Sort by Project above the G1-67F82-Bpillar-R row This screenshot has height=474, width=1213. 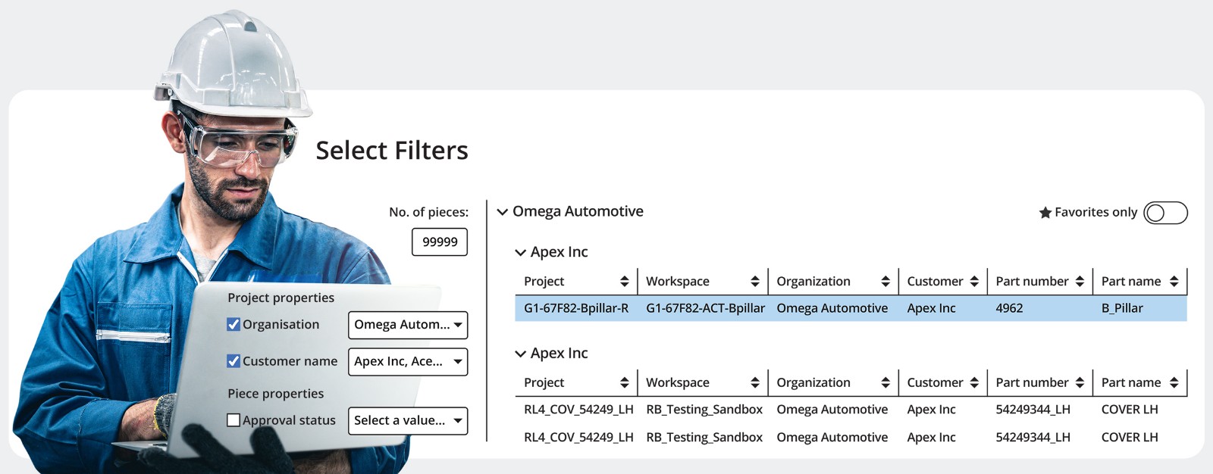[x=624, y=282]
